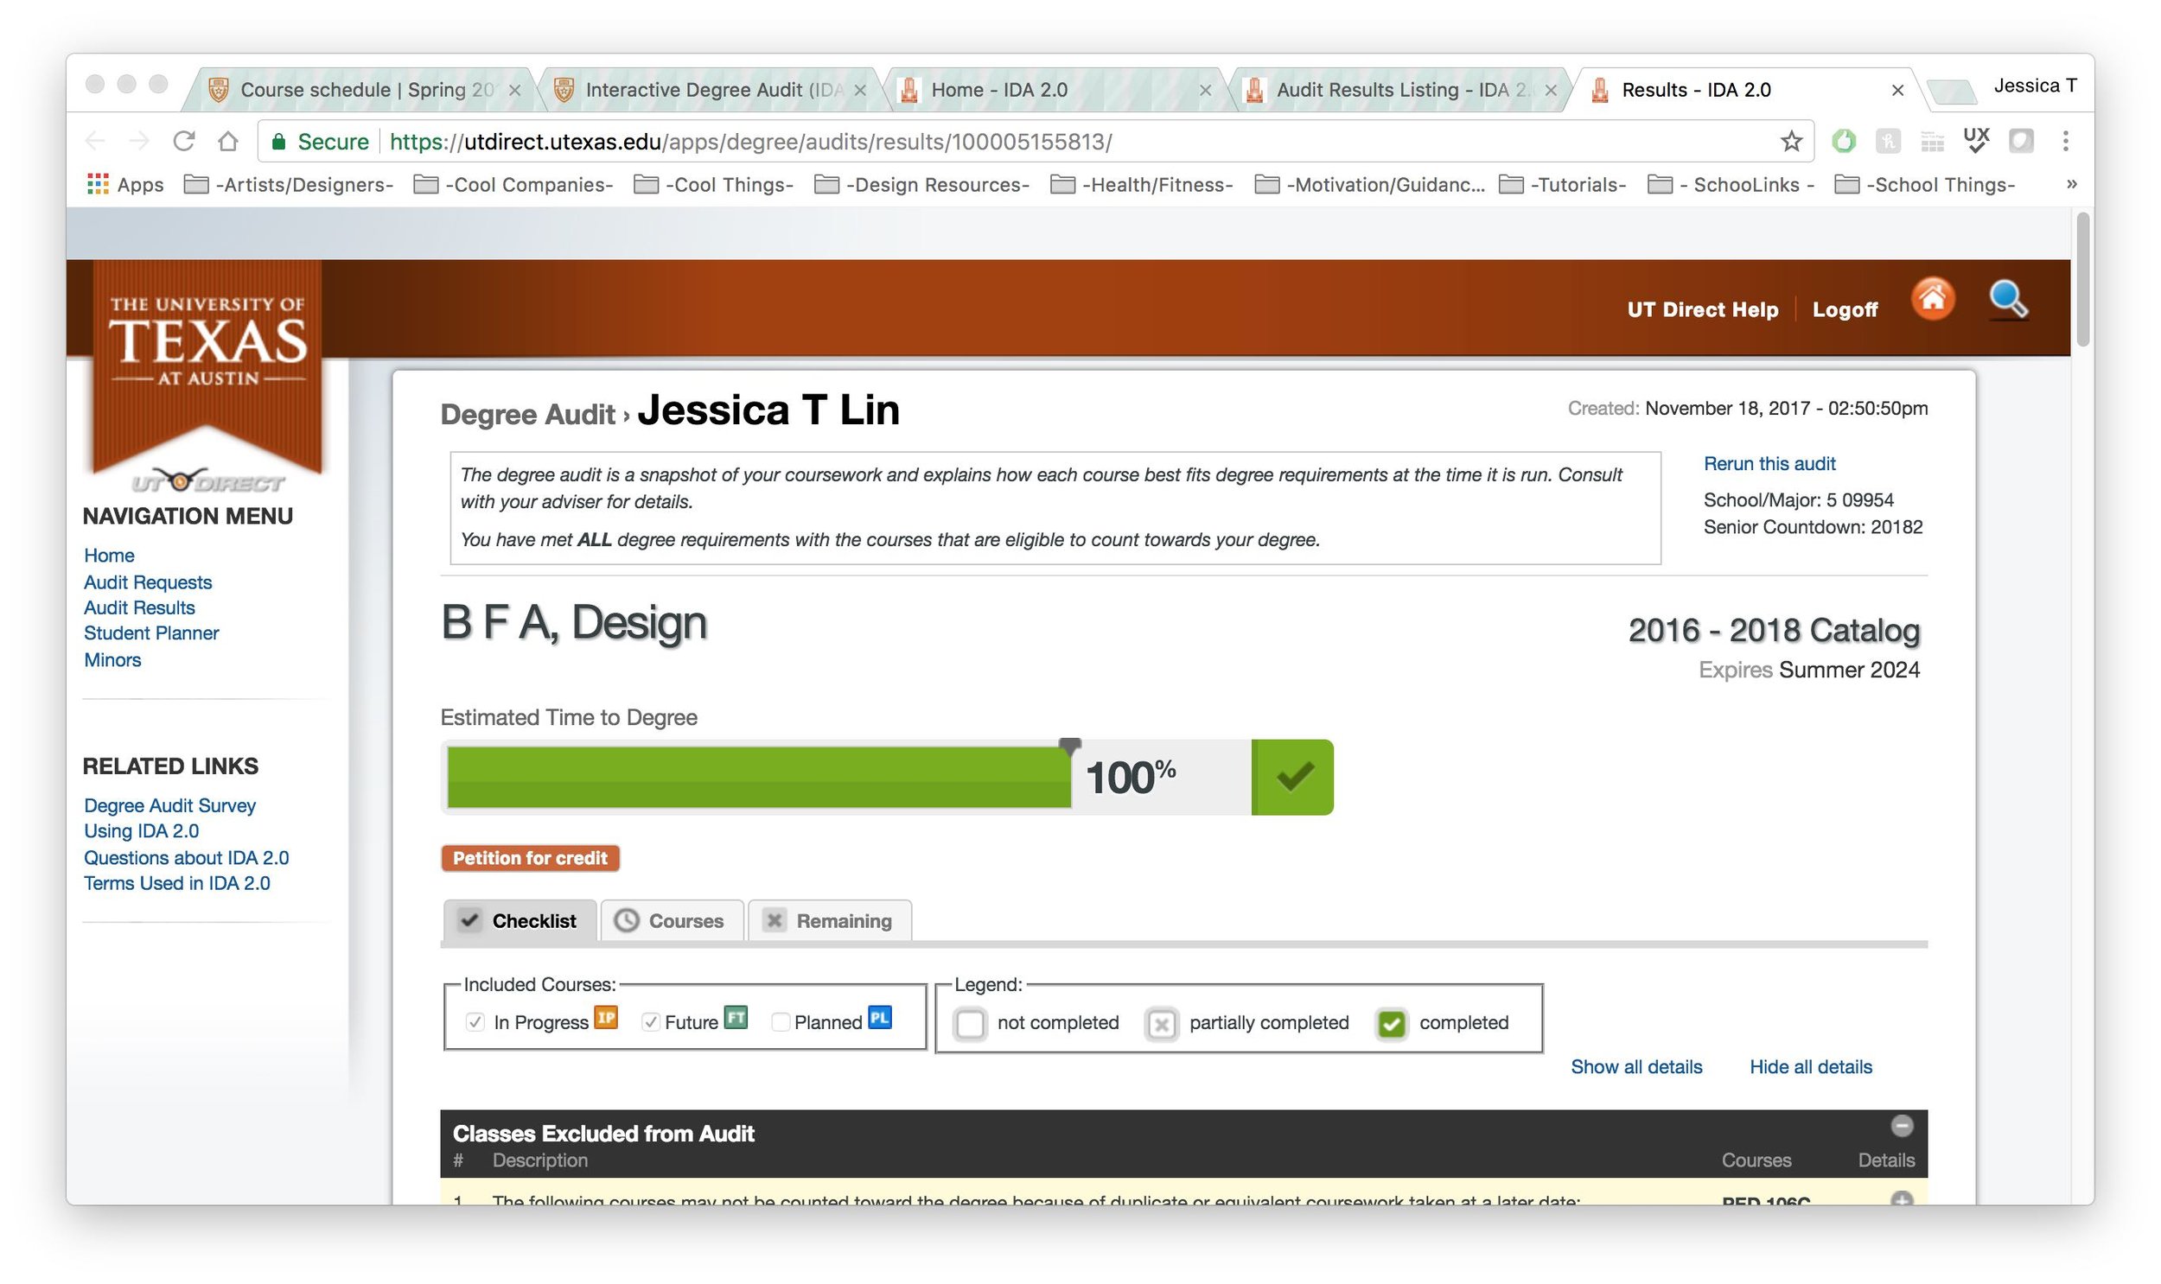2161x1284 pixels.
Task: Open the -Cool Things- bookmark folder
Action: pos(713,184)
